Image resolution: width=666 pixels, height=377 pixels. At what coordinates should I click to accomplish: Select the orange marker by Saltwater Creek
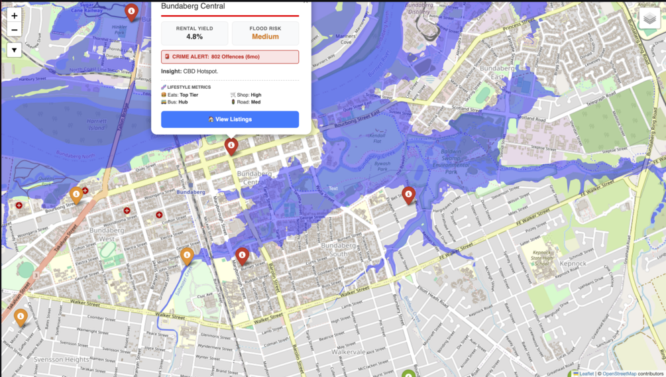tap(187, 256)
